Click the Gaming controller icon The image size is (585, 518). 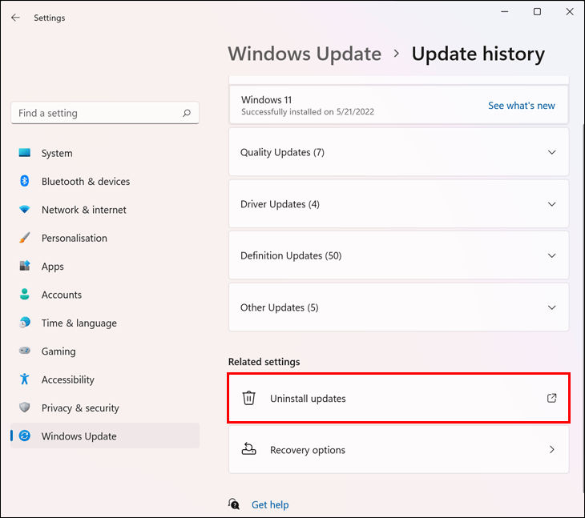tap(25, 351)
